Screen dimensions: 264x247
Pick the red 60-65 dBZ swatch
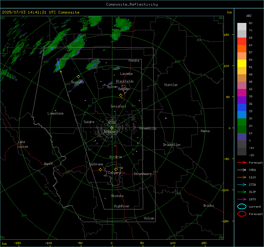(242, 41)
